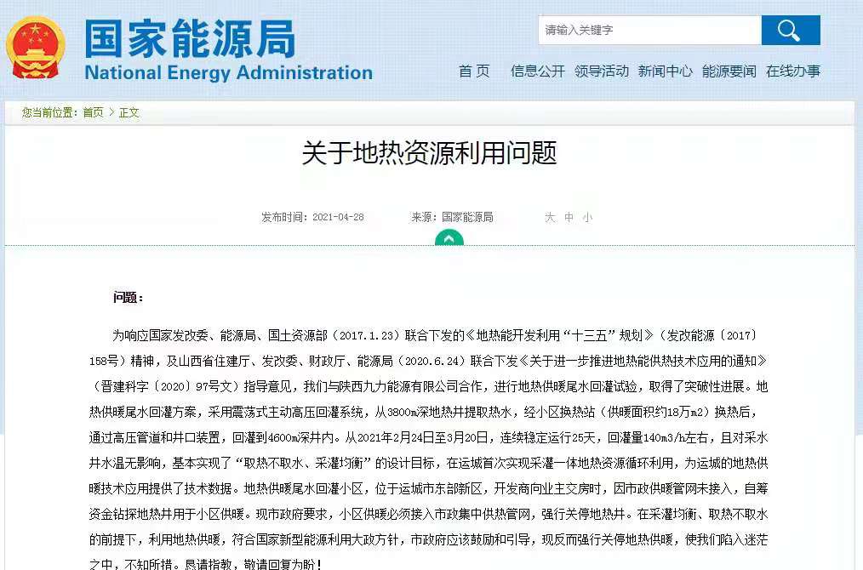Click the 国家能源局 site title
Image resolution: width=863 pixels, height=570 pixels.
190,38
